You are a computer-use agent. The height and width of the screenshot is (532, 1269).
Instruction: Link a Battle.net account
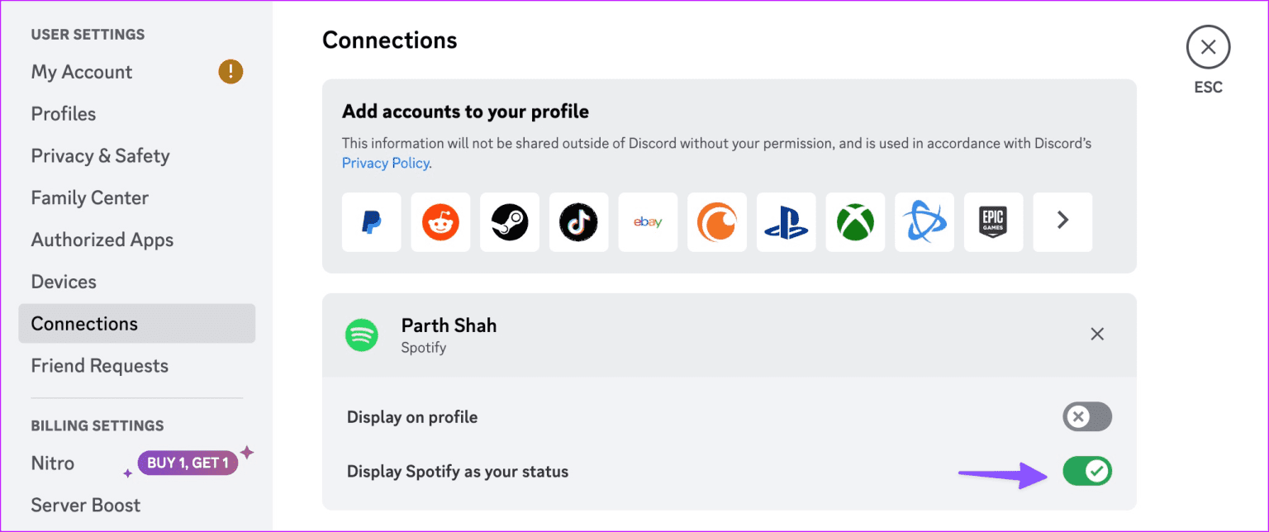pos(924,222)
